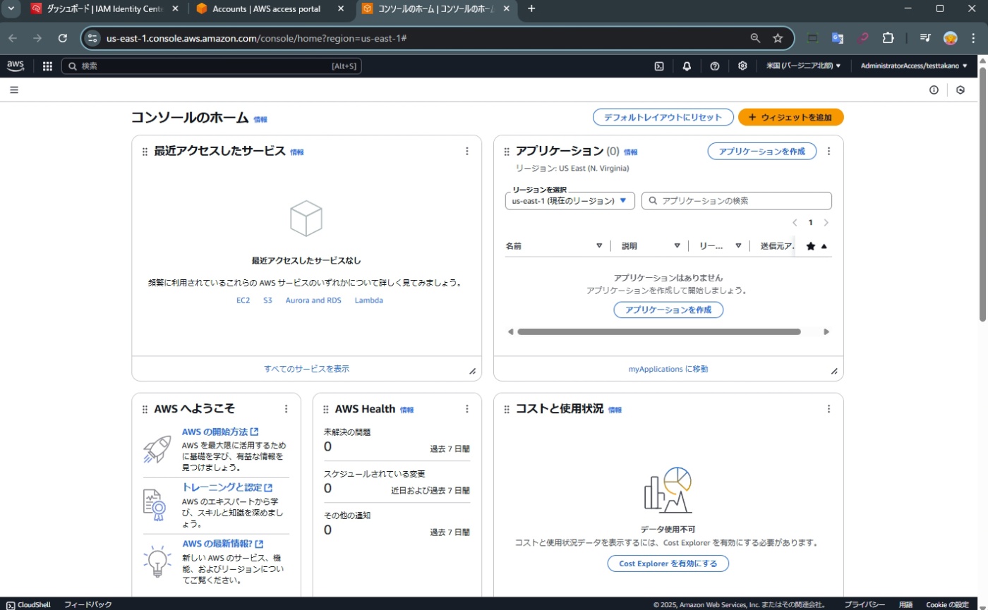The image size is (988, 610).
Task: Click the drag handle of AWS Health widget
Action: pyautogui.click(x=325, y=410)
